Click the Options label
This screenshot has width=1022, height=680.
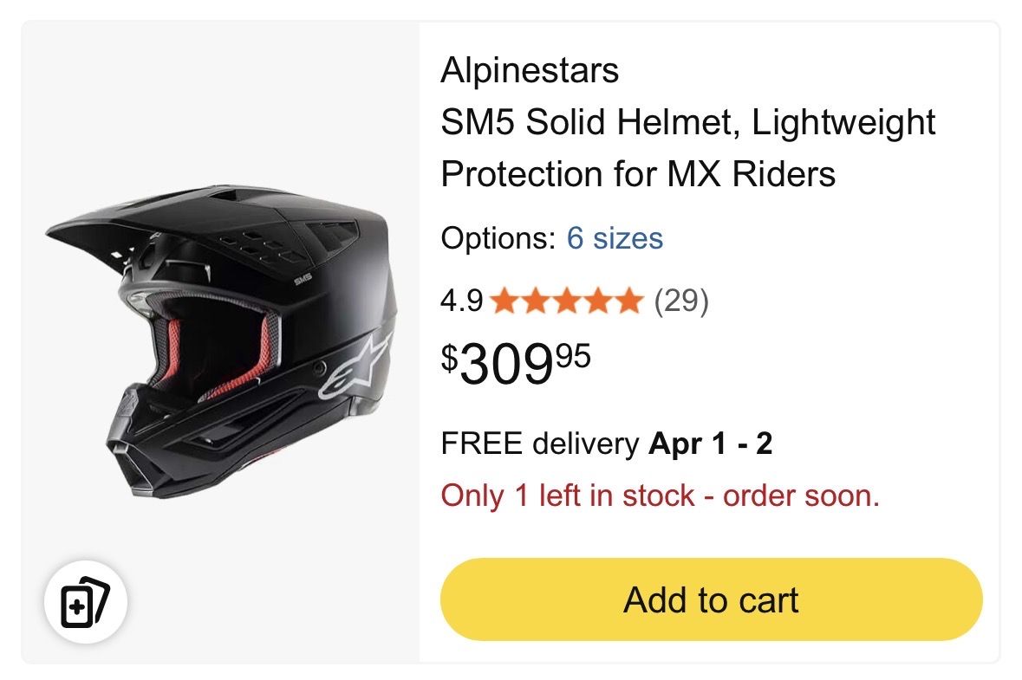tap(498, 238)
